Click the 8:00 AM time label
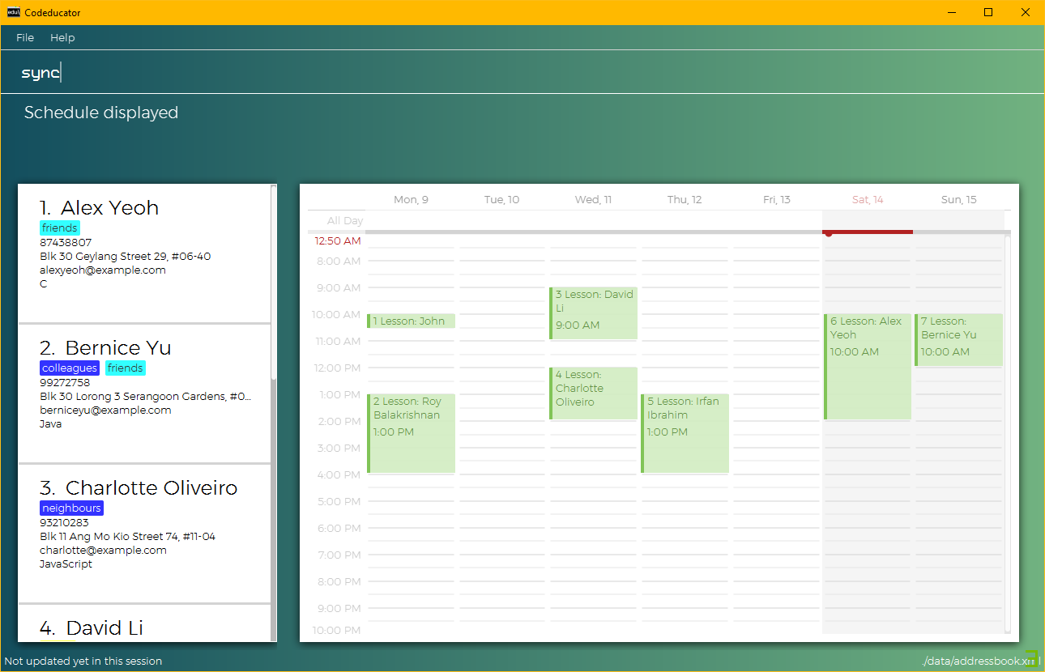The image size is (1045, 672). [339, 261]
